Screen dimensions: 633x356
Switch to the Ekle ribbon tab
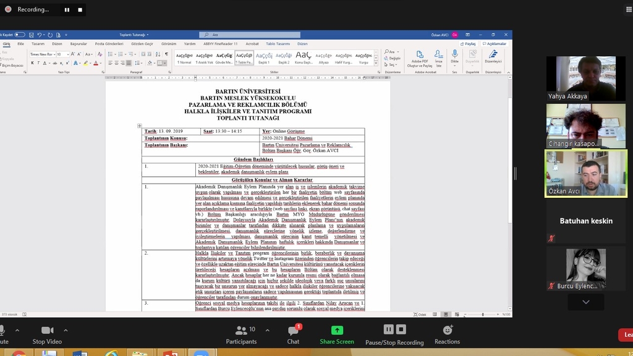pyautogui.click(x=20, y=44)
